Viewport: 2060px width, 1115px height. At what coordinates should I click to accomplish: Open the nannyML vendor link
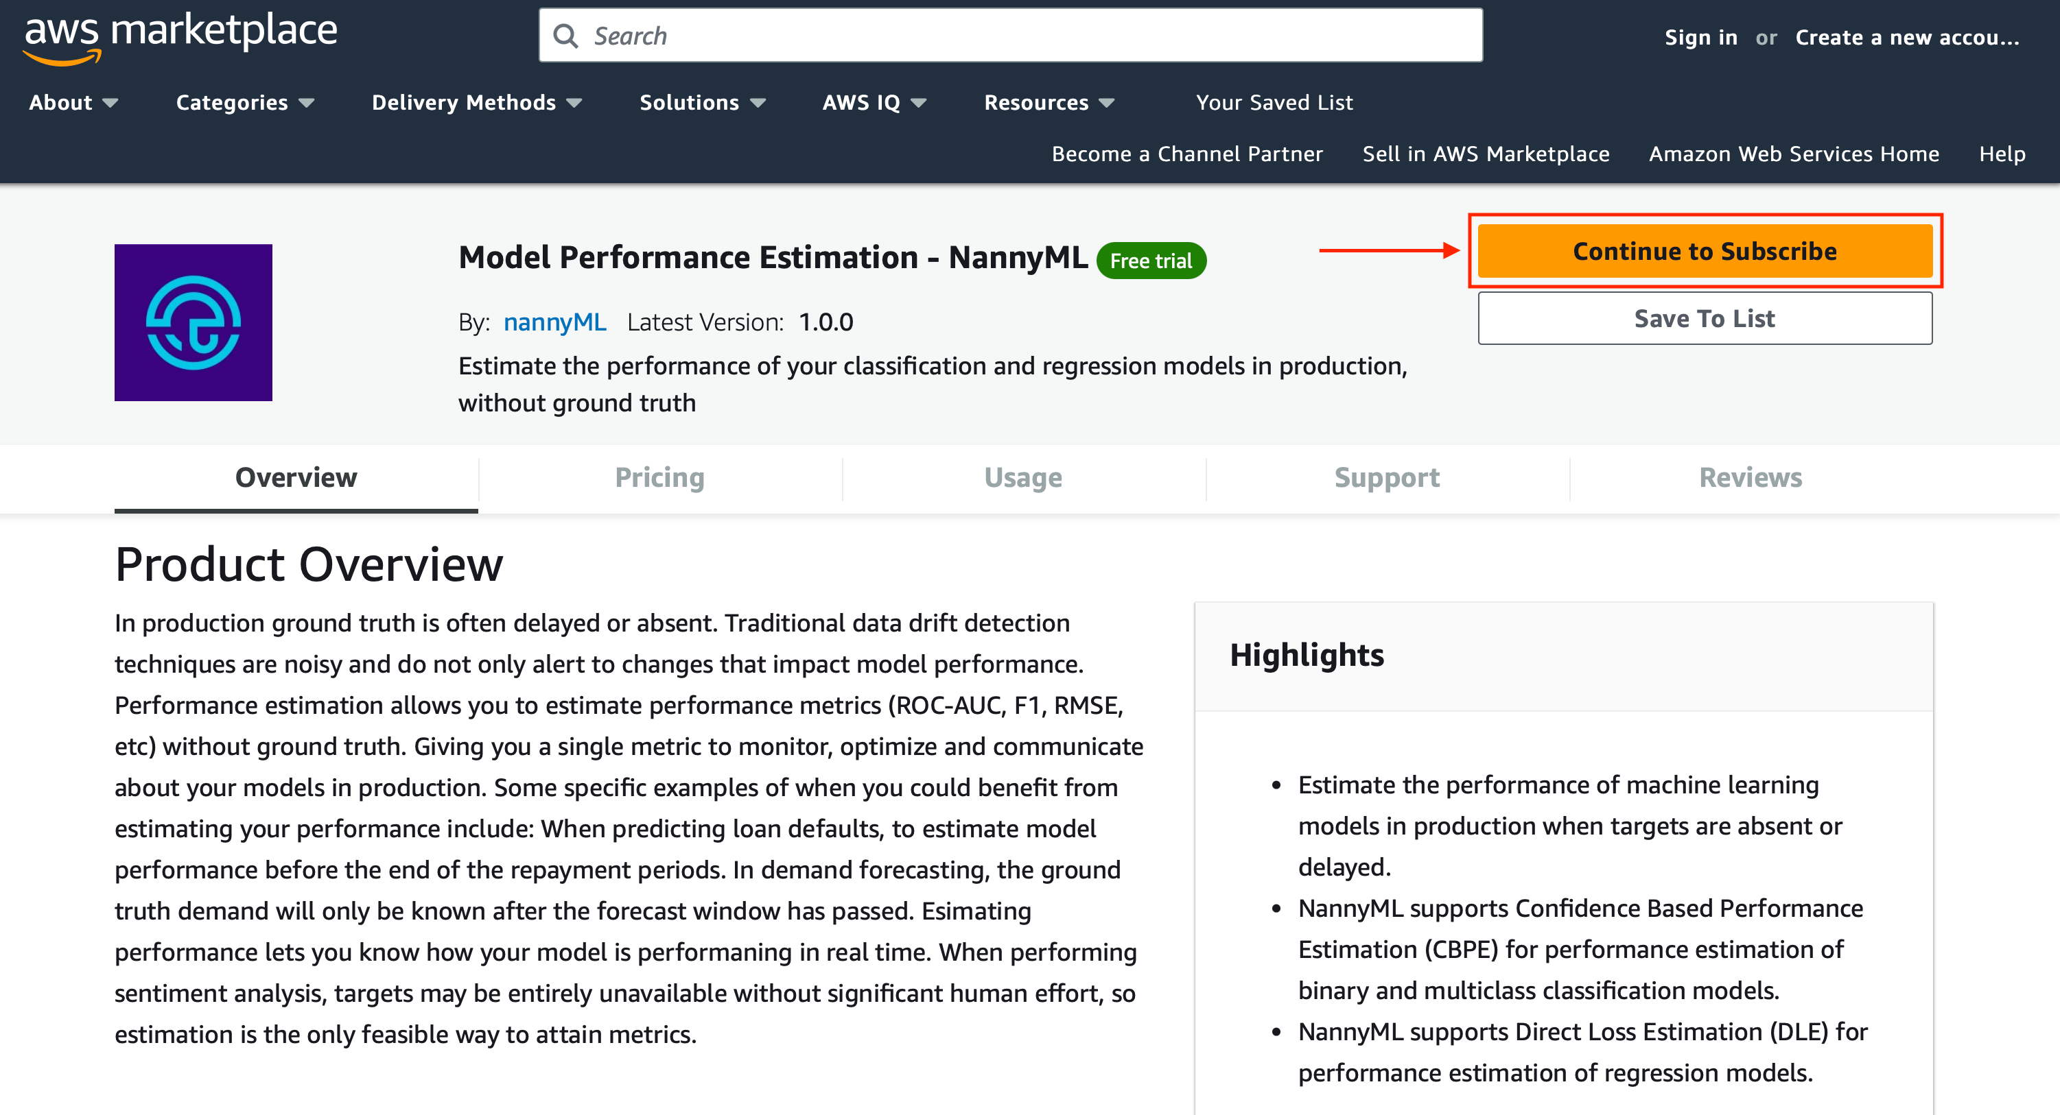click(555, 322)
